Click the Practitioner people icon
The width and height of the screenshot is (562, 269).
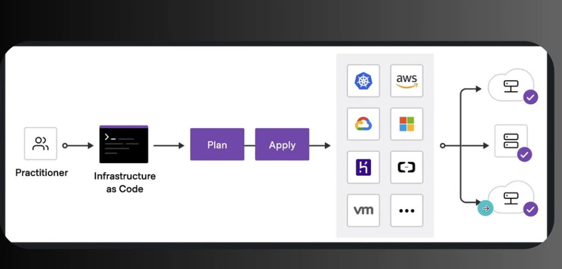41,144
